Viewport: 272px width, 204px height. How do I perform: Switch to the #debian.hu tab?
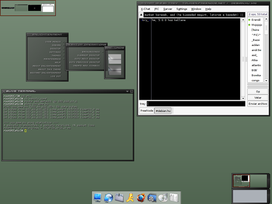(x=163, y=111)
